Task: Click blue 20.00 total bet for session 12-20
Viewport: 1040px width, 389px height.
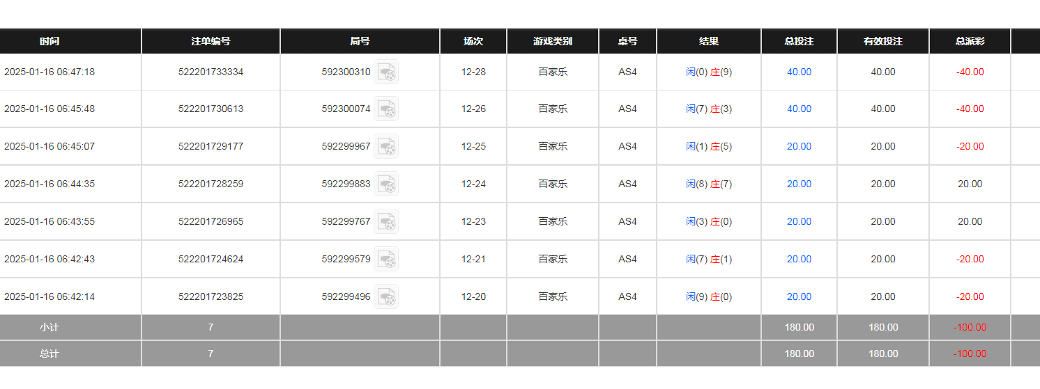Action: [799, 297]
